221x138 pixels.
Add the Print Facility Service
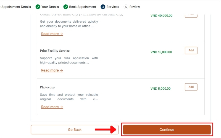click(x=191, y=51)
